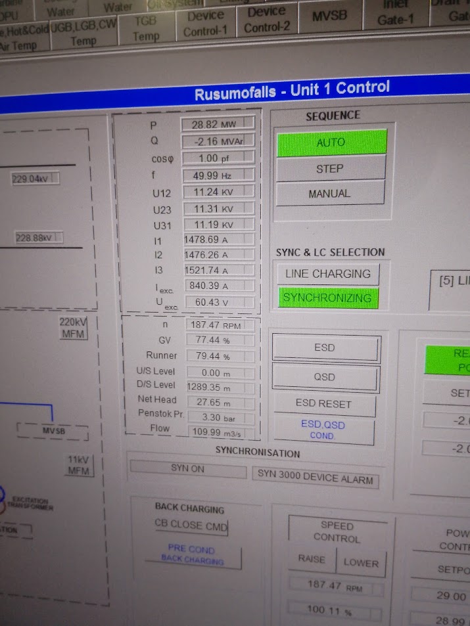Click the n value 187.47 RPM field
The image size is (470, 626).
[x=220, y=325]
